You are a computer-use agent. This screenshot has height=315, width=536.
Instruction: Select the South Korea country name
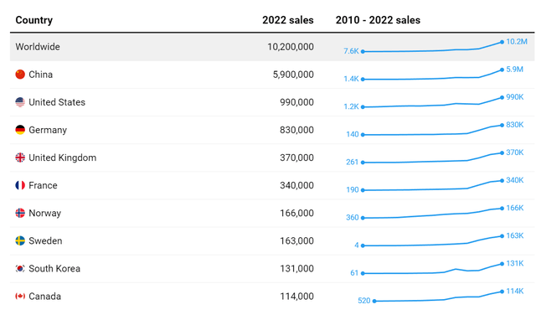[54, 268]
